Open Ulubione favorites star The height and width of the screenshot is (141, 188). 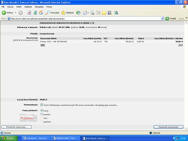(68, 13)
